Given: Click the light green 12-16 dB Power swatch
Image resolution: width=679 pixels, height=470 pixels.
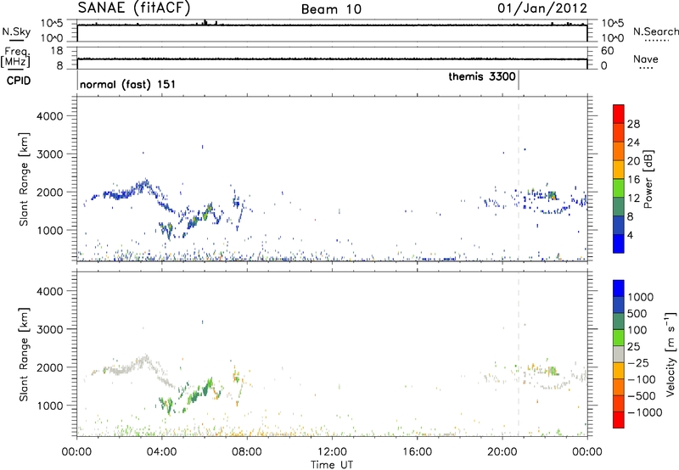Looking at the screenshot, I should click(619, 188).
